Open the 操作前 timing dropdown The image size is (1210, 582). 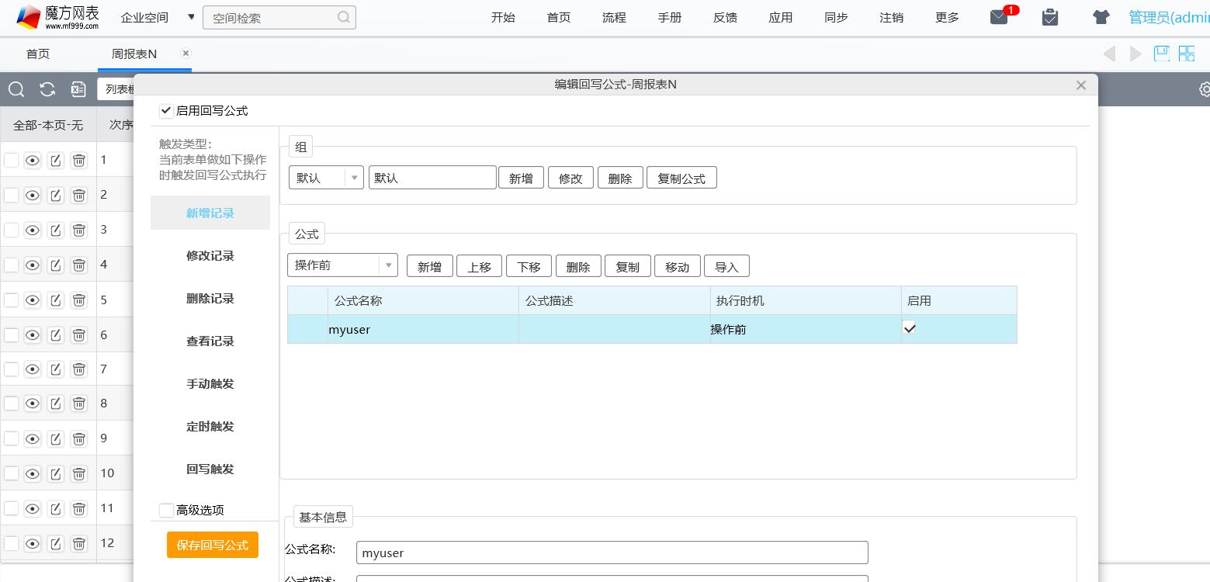point(342,265)
